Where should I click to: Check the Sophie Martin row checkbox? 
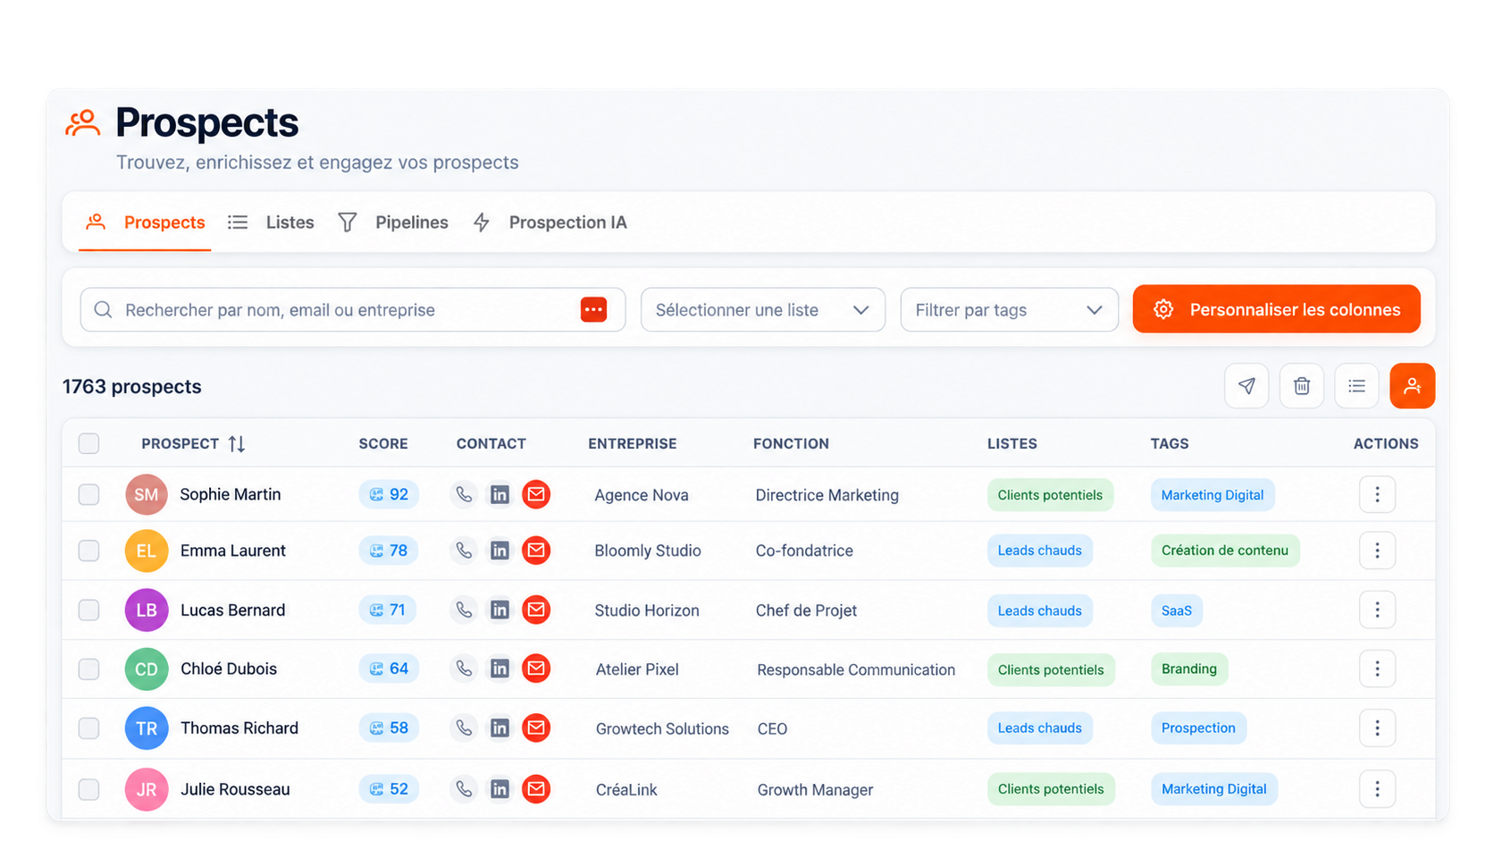88,494
